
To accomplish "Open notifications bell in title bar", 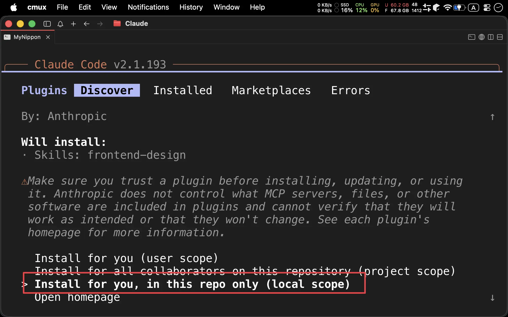I will [60, 24].
